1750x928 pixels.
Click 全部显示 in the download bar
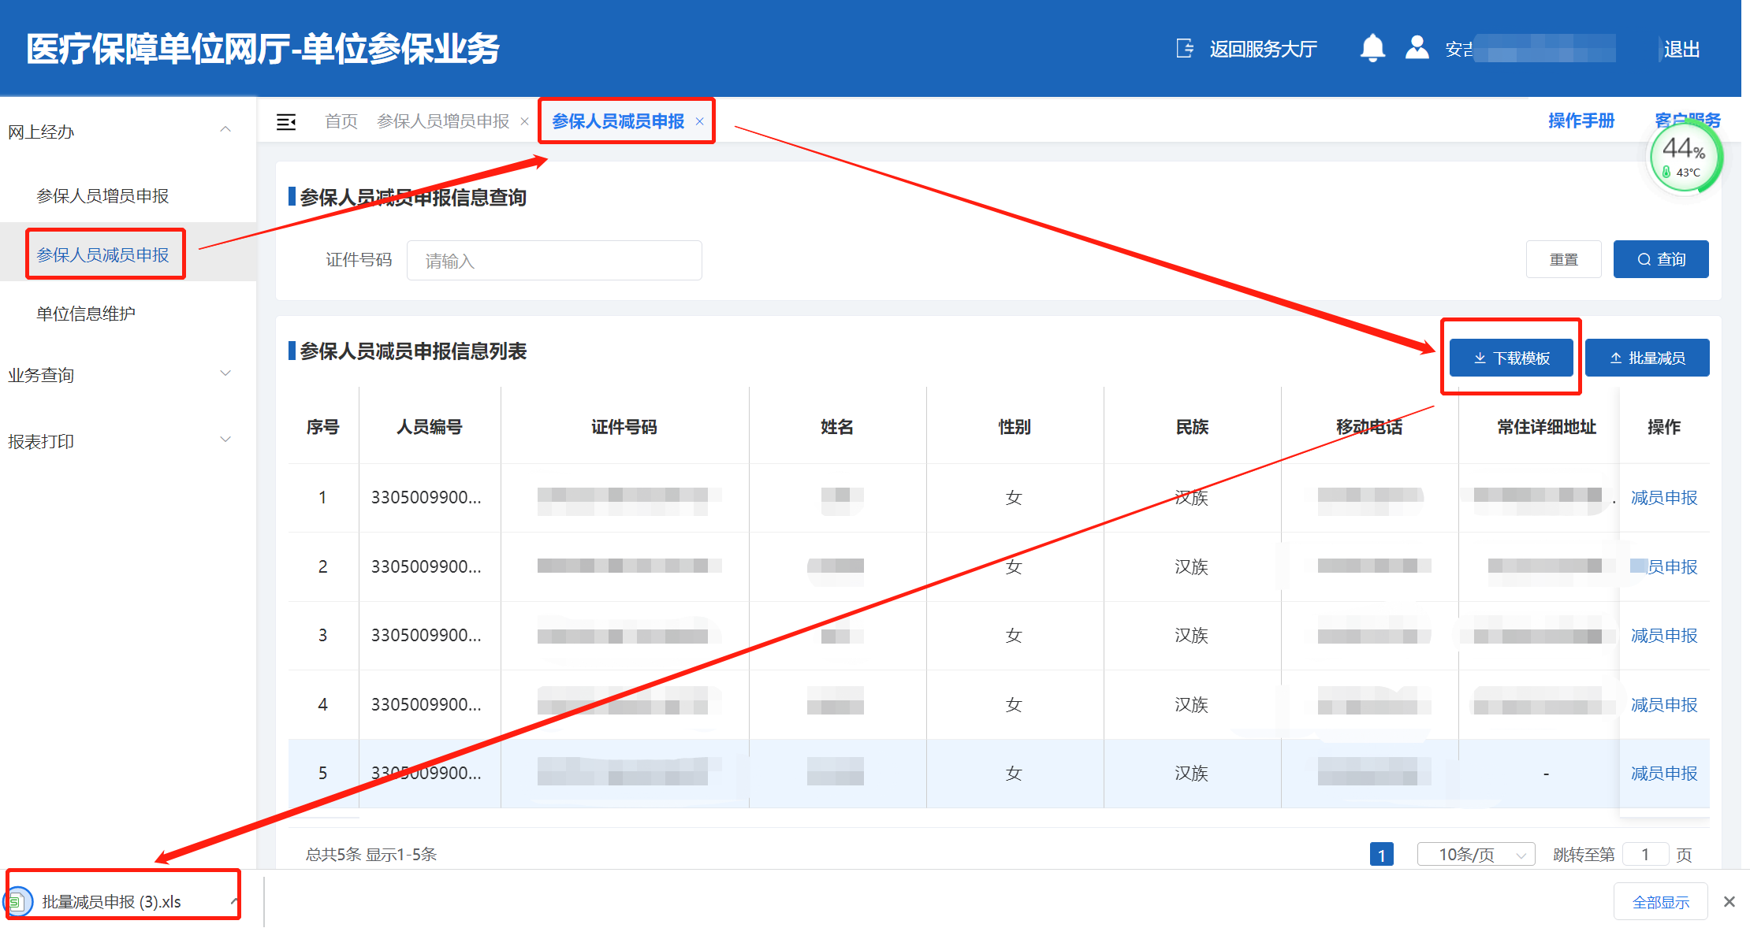point(1660,901)
